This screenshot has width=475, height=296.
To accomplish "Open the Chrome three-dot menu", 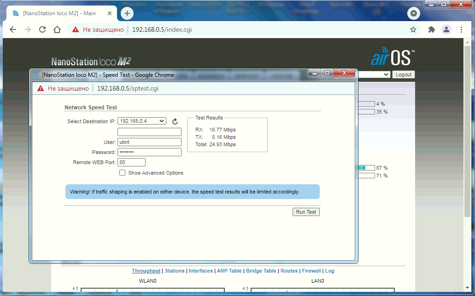I will (x=461, y=29).
